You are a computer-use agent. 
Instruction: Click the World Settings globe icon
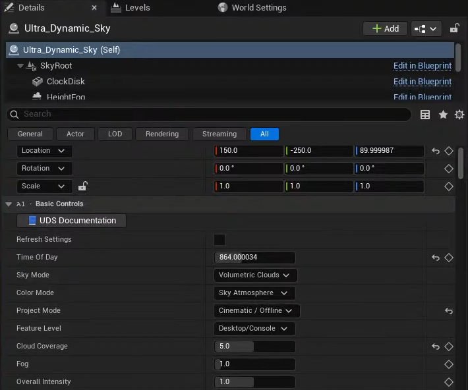click(223, 7)
